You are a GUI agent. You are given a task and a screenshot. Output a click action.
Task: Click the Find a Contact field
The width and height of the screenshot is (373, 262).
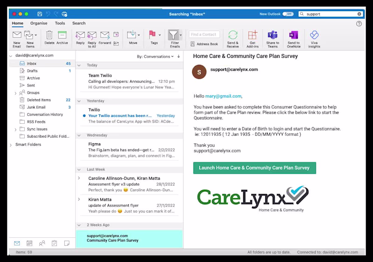tap(204, 34)
